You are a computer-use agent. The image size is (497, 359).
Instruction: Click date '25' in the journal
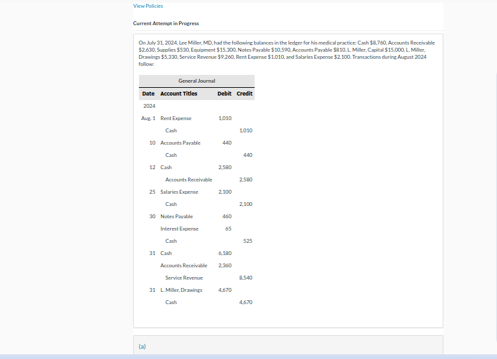coord(153,192)
